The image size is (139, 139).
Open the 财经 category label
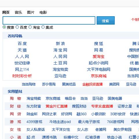coord(15,106)
